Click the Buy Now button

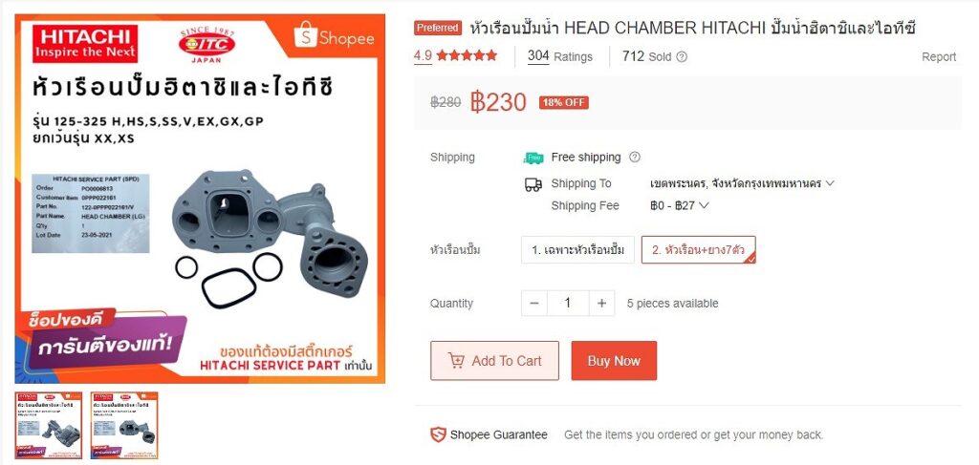[614, 360]
